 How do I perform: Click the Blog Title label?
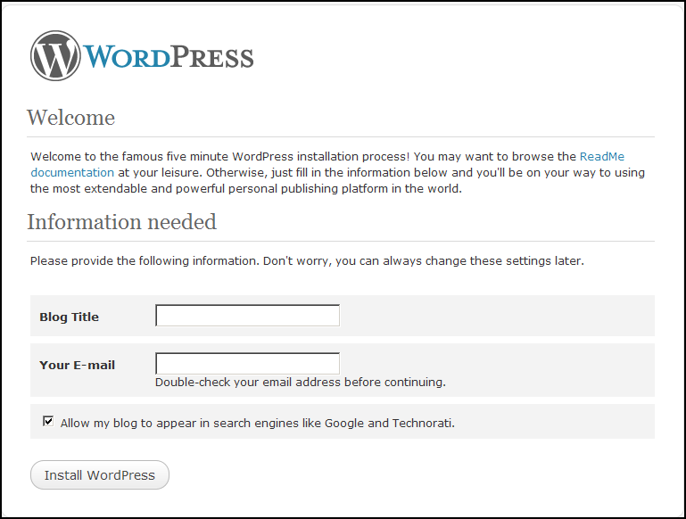(69, 317)
